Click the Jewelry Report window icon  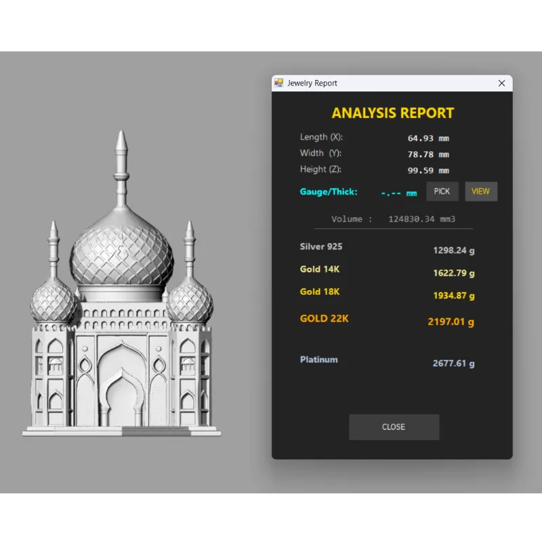click(x=278, y=83)
